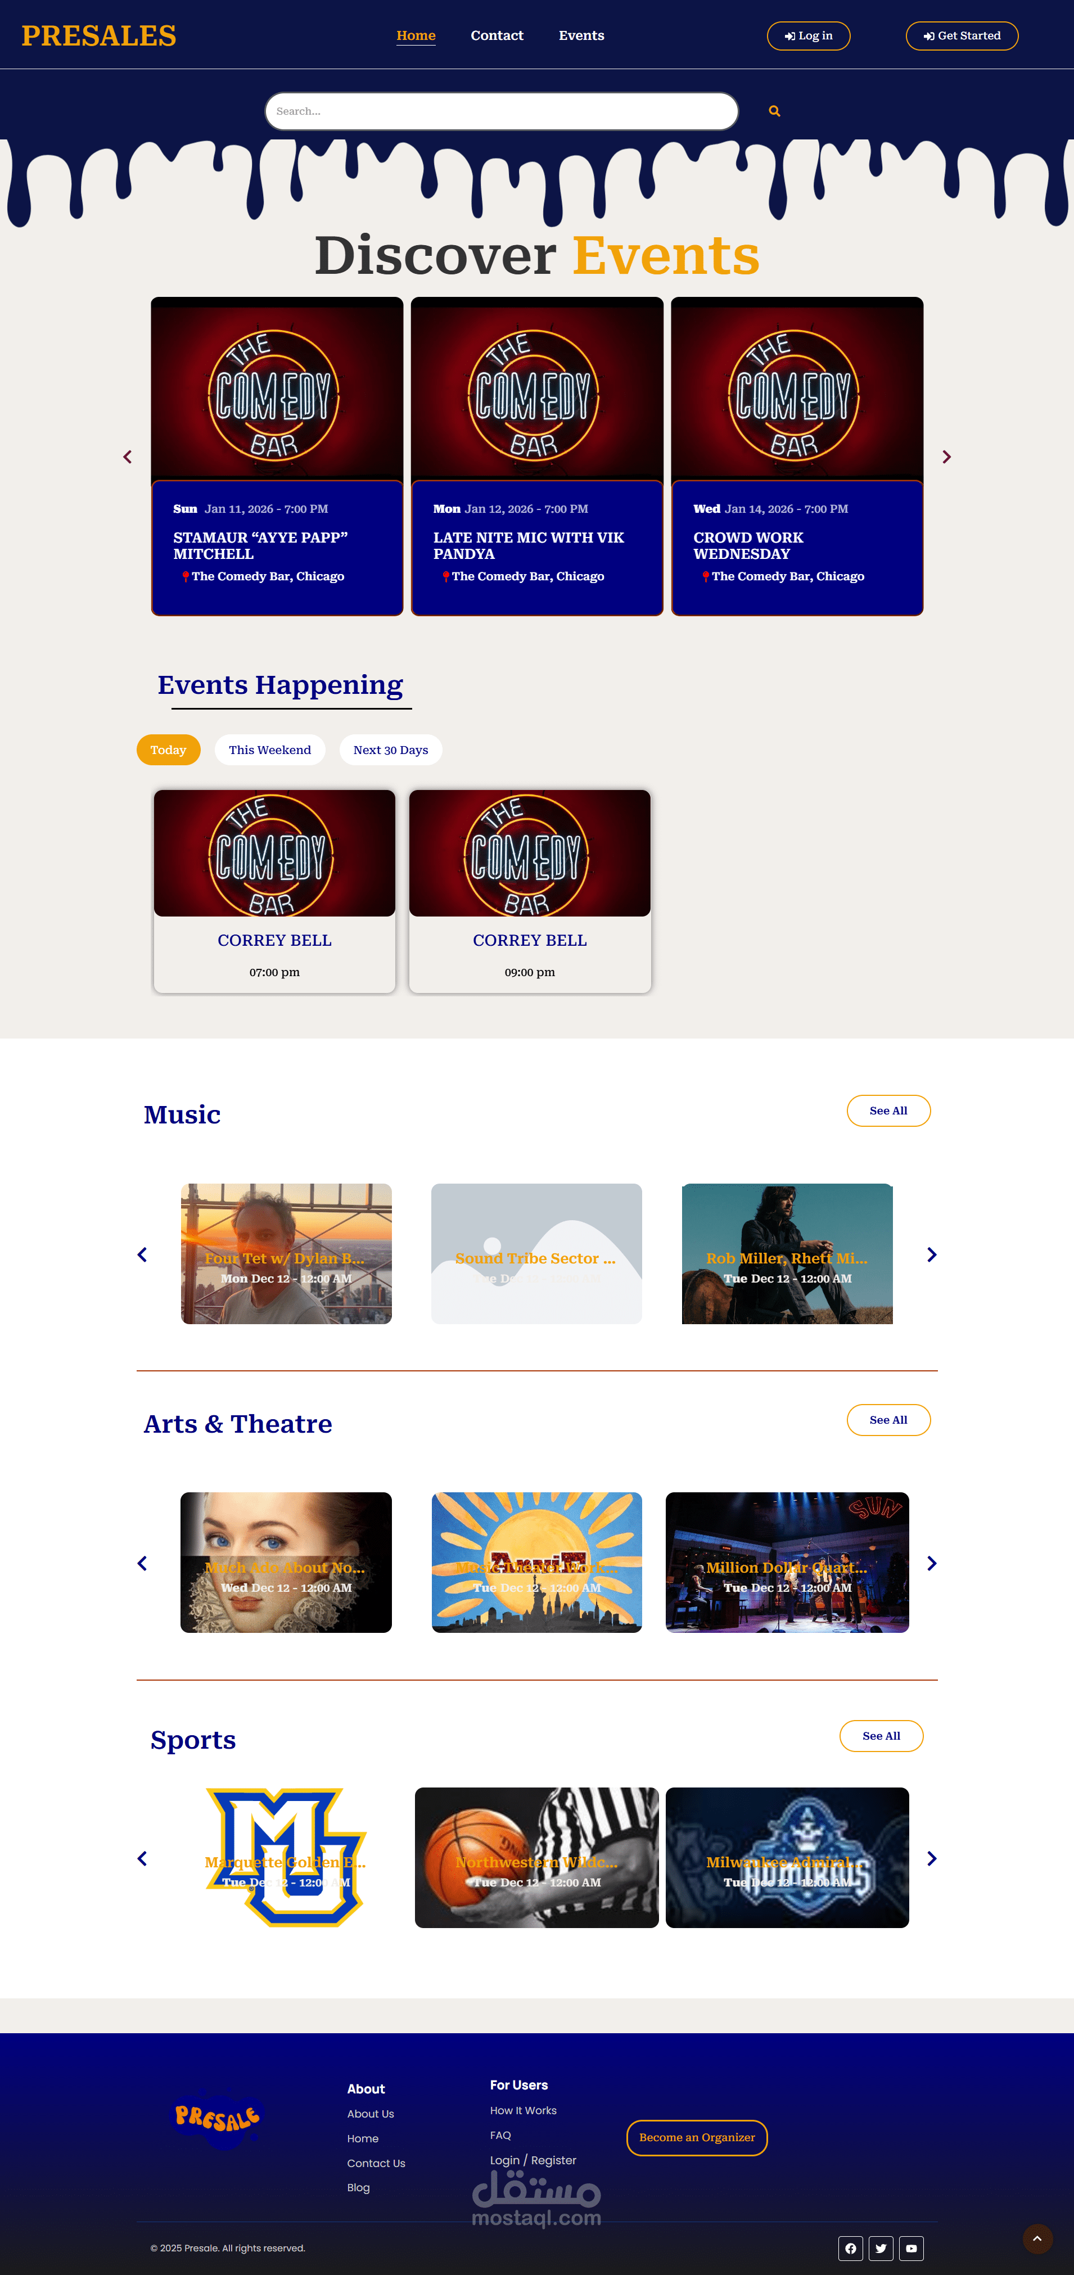This screenshot has height=2275, width=1074.
Task: Click into the Search input field
Action: pyautogui.click(x=502, y=111)
